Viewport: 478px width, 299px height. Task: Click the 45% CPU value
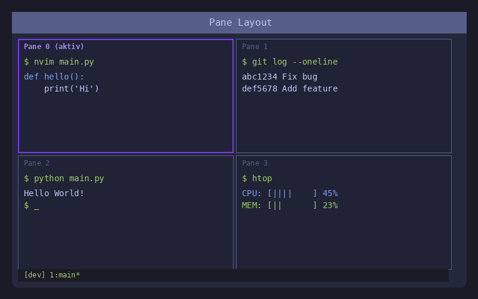(x=330, y=193)
